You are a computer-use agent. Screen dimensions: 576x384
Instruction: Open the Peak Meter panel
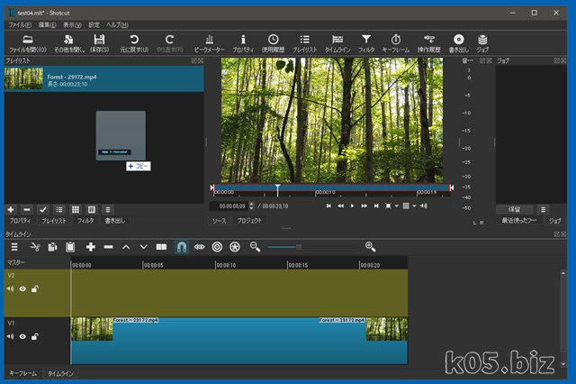[x=209, y=43]
